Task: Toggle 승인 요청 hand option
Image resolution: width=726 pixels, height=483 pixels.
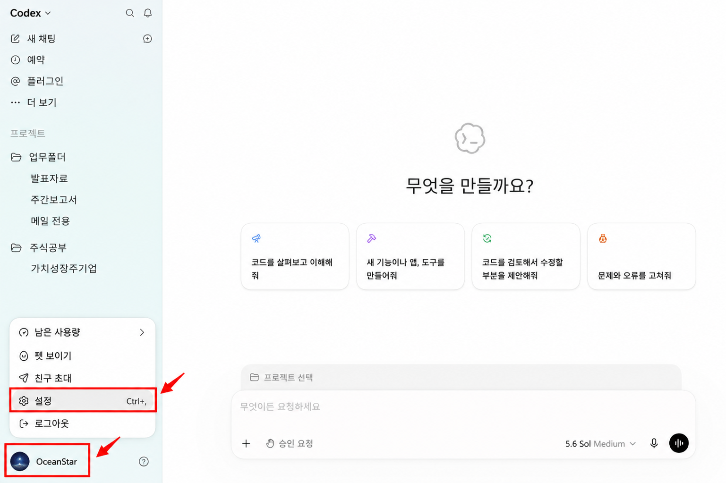Action: 290,443
